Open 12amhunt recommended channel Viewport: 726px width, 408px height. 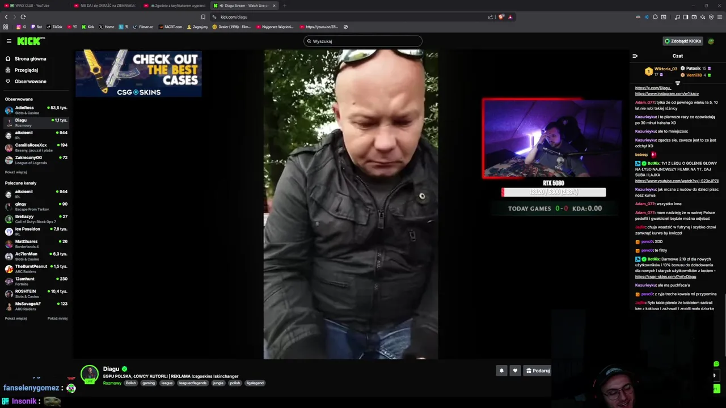[36, 280]
